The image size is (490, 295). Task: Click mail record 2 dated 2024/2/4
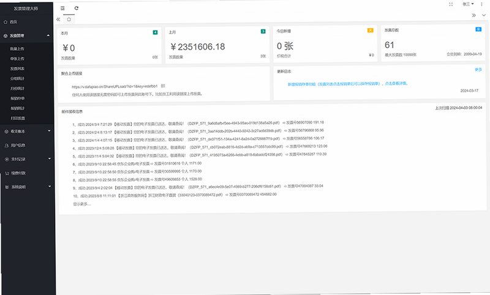pyautogui.click(x=198, y=132)
